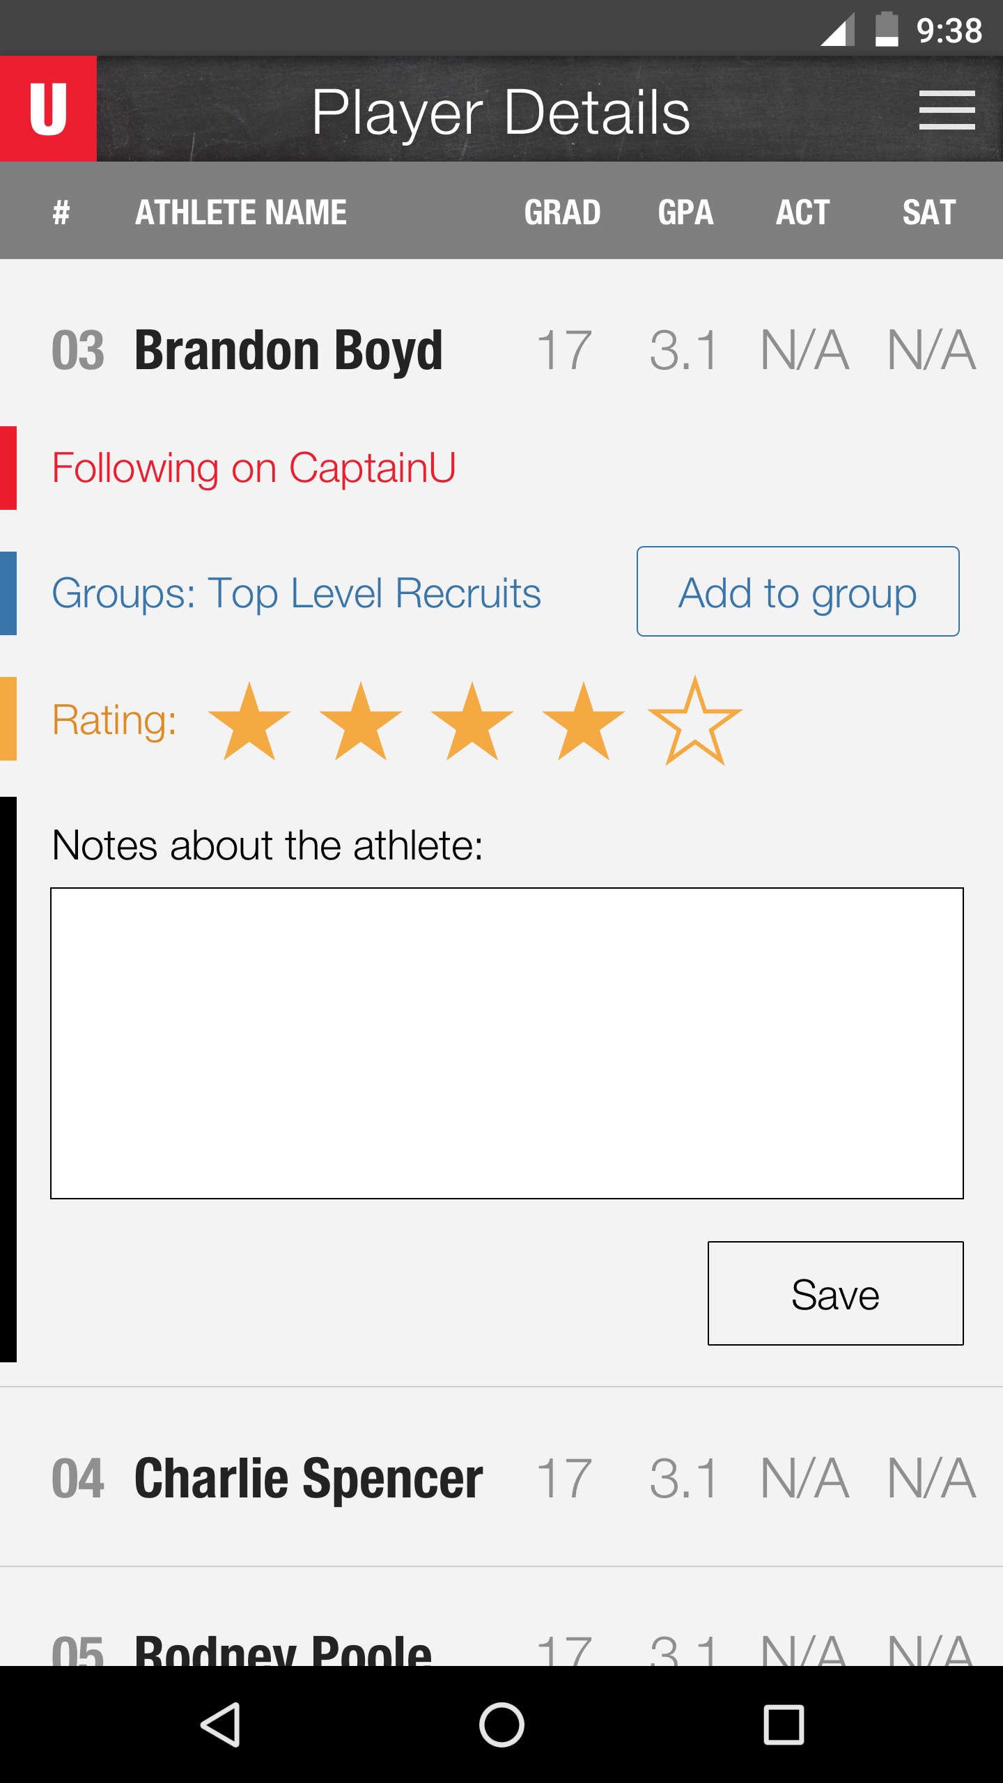
Task: Open the Groups: Top Level Recruits link
Action: tap(296, 593)
